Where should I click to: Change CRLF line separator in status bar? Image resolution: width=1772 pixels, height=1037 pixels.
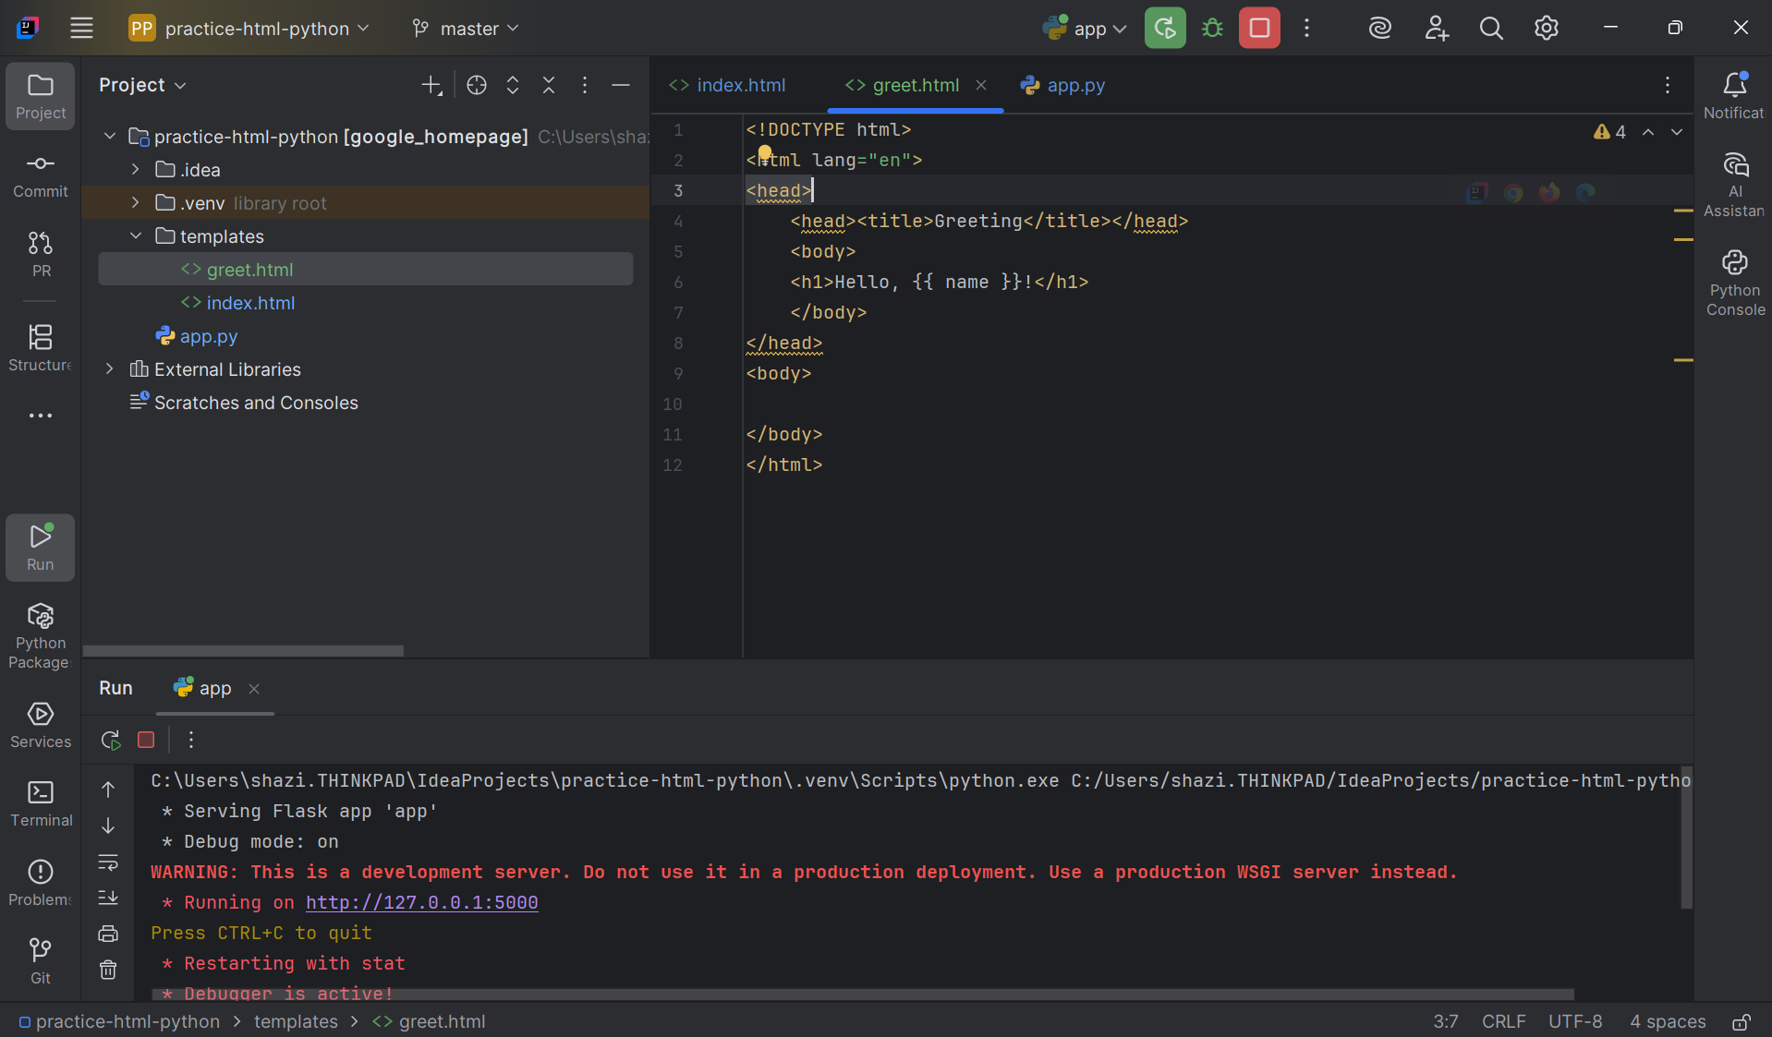1503,1021
